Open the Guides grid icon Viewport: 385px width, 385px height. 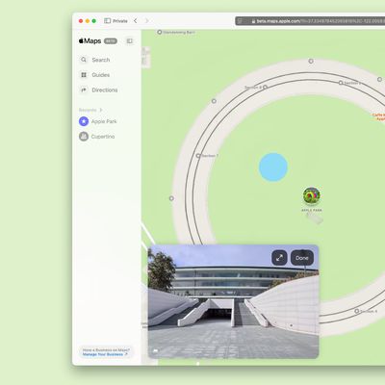coord(84,75)
